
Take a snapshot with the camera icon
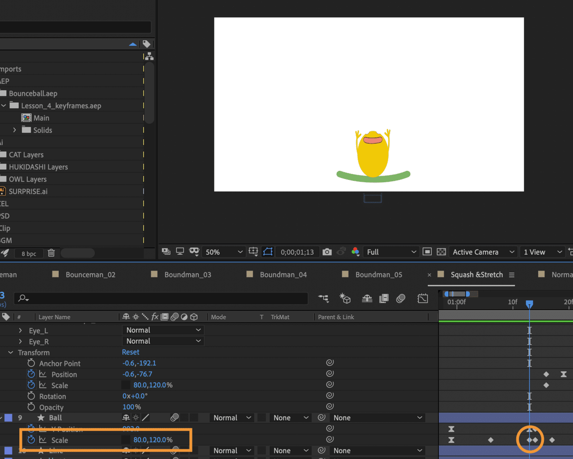[x=327, y=251]
